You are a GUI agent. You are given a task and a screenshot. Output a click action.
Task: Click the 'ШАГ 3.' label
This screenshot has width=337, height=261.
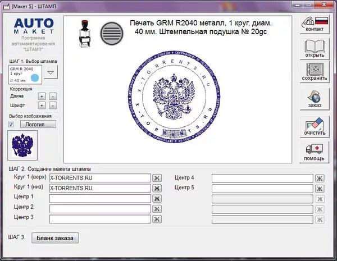point(16,237)
